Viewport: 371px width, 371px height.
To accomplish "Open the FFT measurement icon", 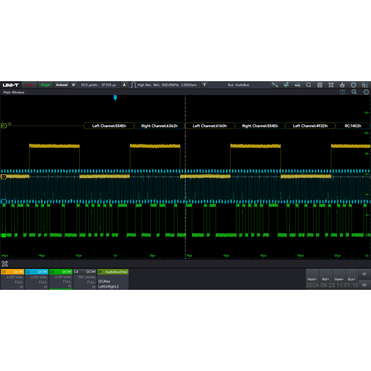I will [x=286, y=85].
